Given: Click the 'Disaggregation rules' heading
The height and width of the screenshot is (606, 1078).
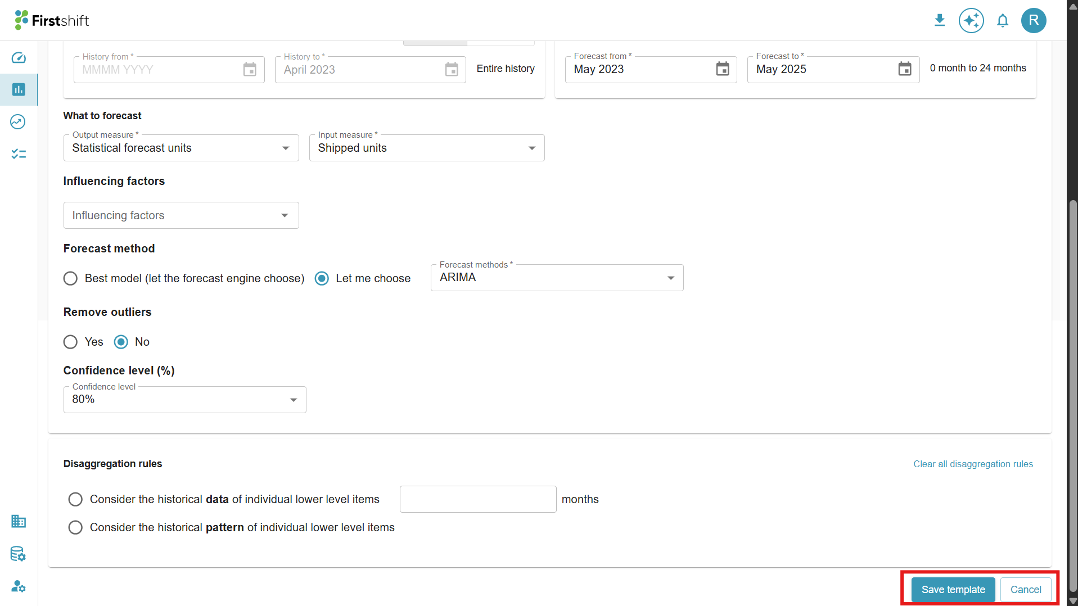Looking at the screenshot, I should point(112,464).
